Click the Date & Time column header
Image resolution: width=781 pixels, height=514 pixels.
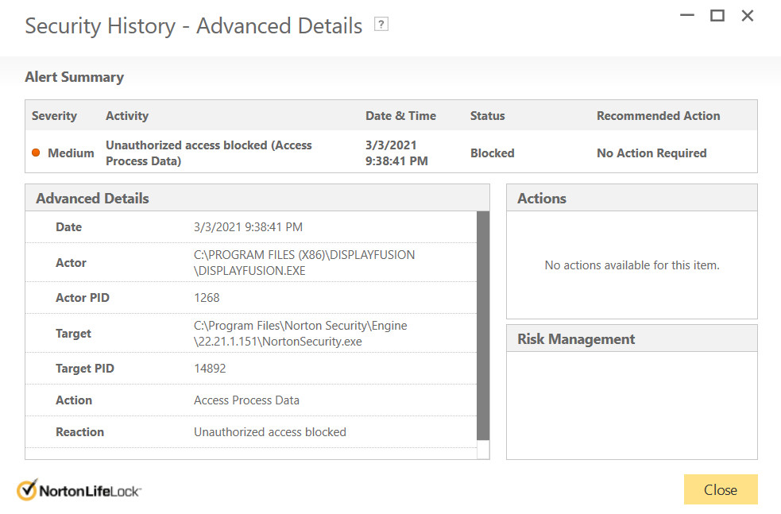[400, 116]
